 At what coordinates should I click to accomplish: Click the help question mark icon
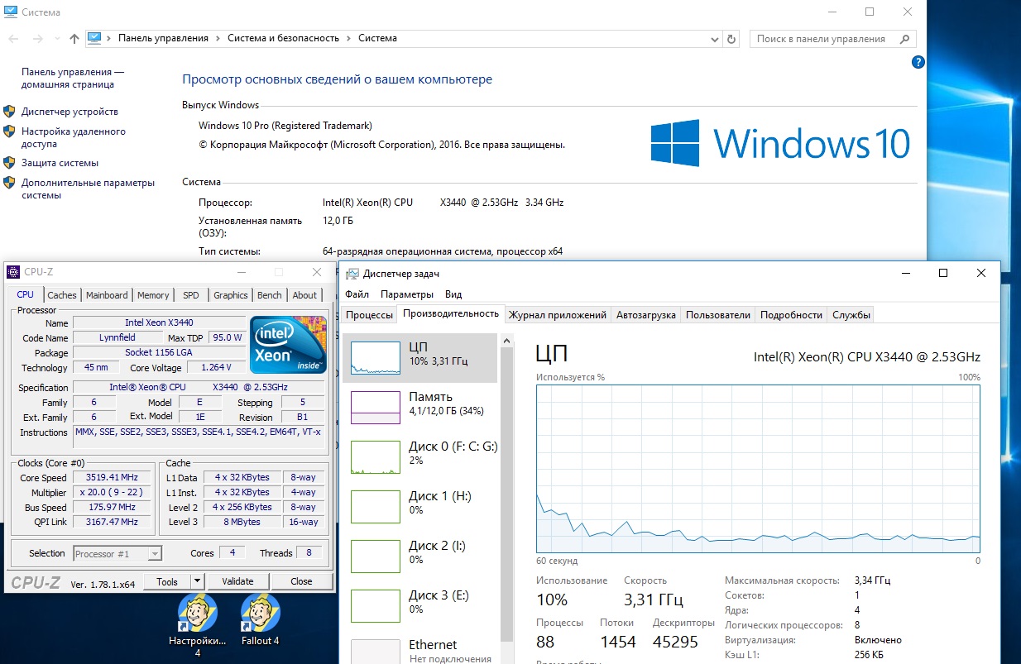click(x=918, y=62)
